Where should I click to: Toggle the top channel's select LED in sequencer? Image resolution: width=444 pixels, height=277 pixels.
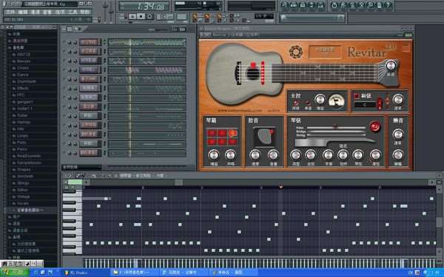click(105, 42)
